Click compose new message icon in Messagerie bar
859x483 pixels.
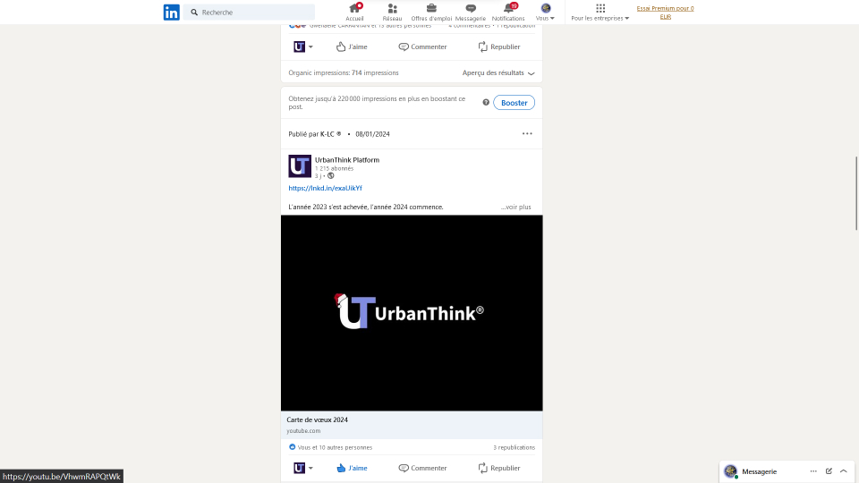coord(829,471)
